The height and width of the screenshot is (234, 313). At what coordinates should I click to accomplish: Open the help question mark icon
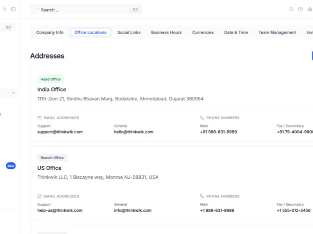point(300,9)
